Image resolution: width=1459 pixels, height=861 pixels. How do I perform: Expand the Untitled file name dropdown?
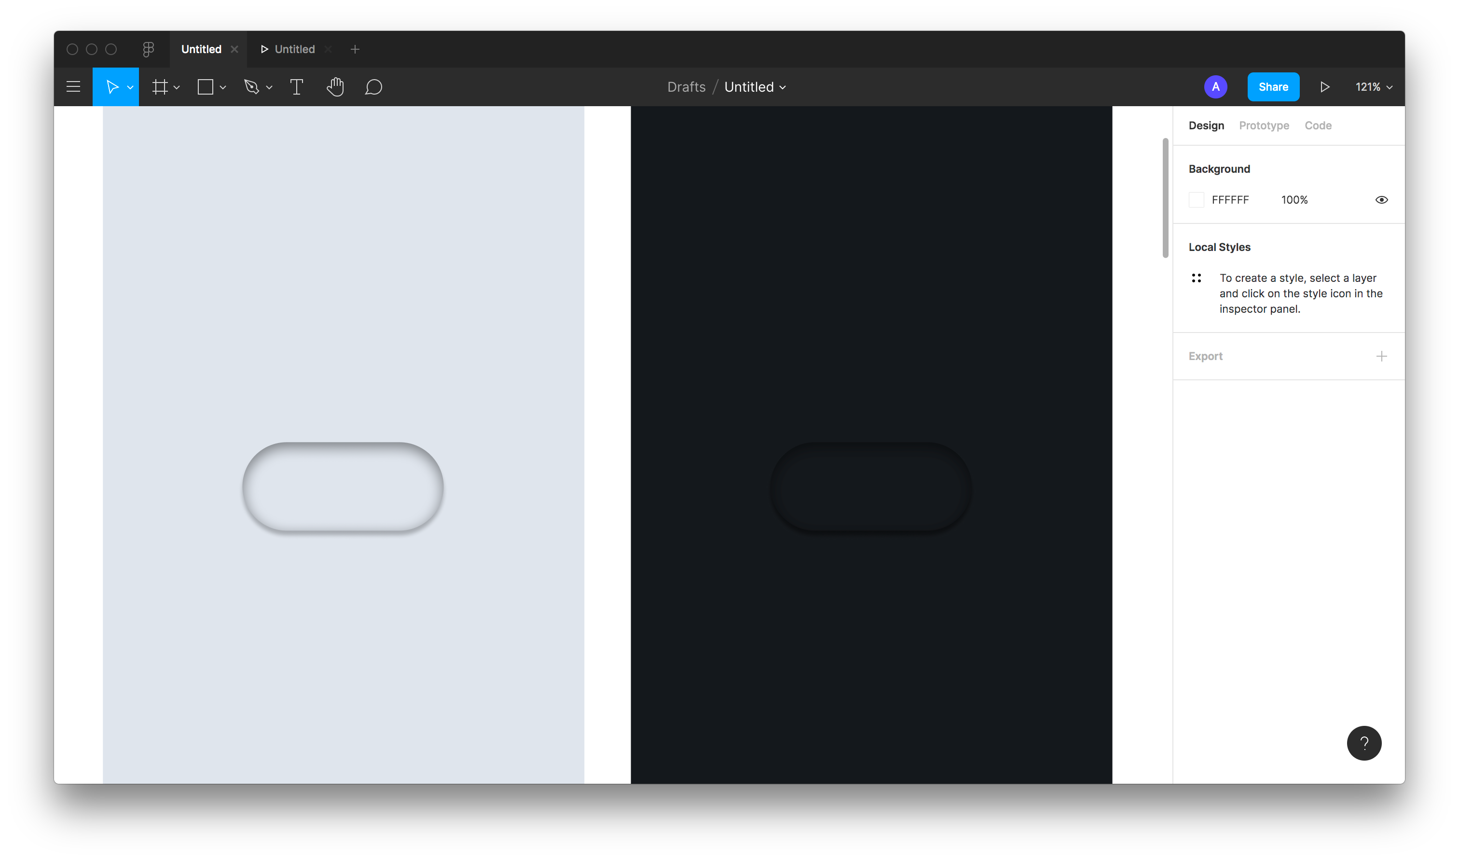click(782, 87)
